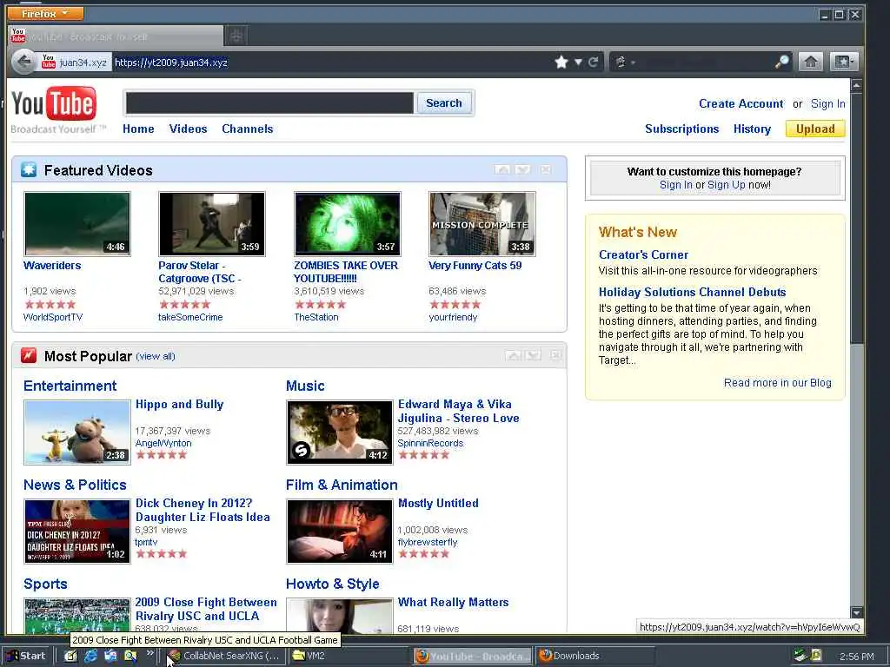Visit yourfriendy channel link
The height and width of the screenshot is (667, 890).
(453, 317)
